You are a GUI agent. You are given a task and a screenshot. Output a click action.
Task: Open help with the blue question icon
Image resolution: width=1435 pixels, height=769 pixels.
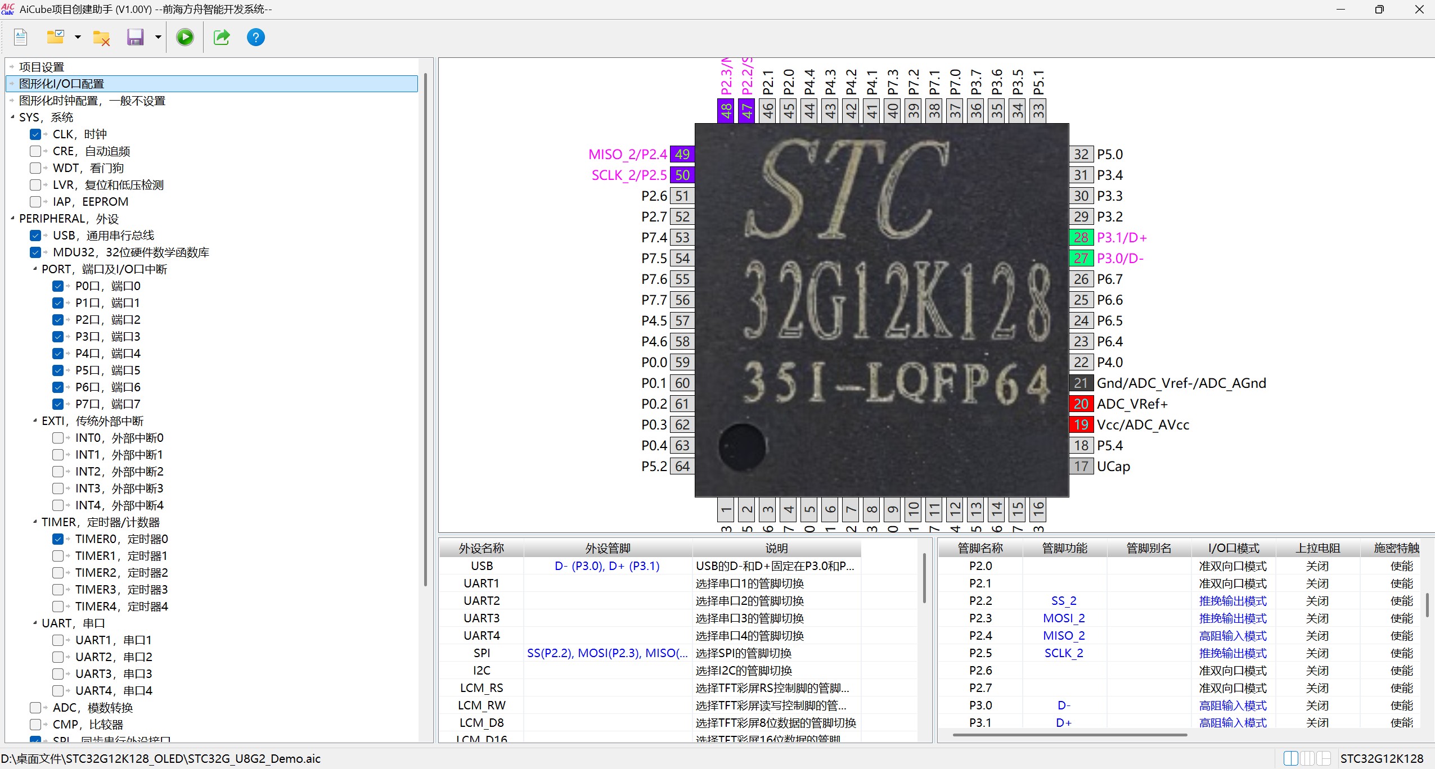click(x=256, y=38)
